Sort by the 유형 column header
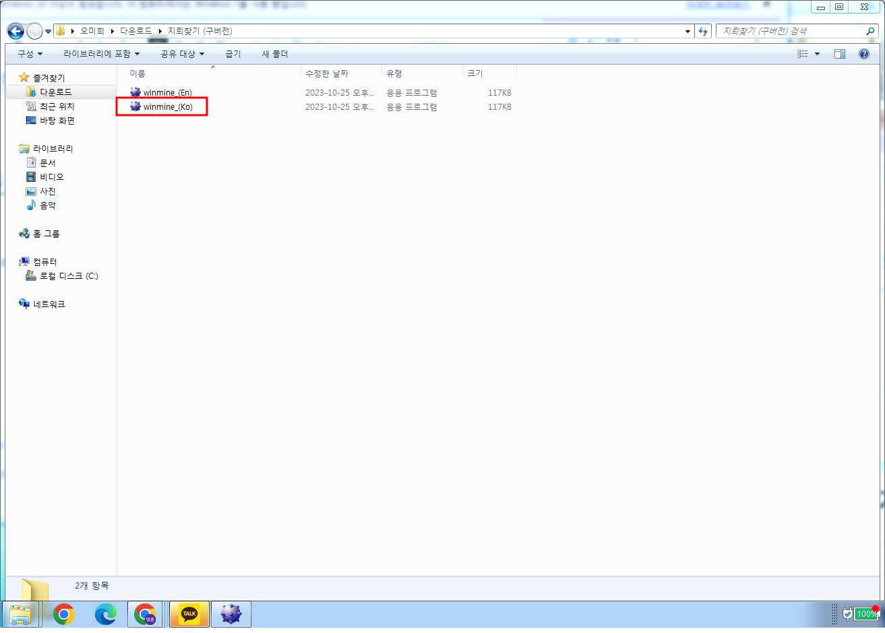 422,73
